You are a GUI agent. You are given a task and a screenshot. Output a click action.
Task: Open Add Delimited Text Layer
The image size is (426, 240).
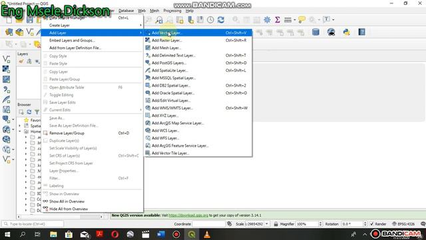coord(198,55)
